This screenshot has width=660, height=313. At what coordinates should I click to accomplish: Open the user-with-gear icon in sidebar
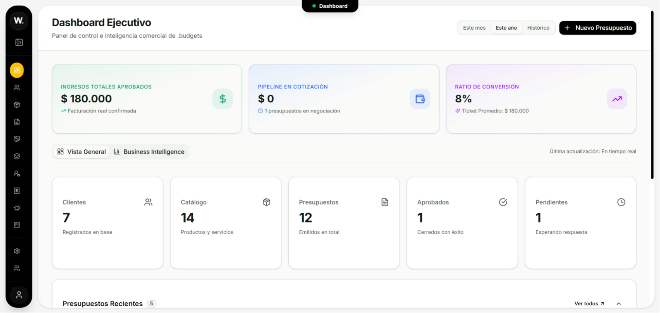tap(17, 173)
